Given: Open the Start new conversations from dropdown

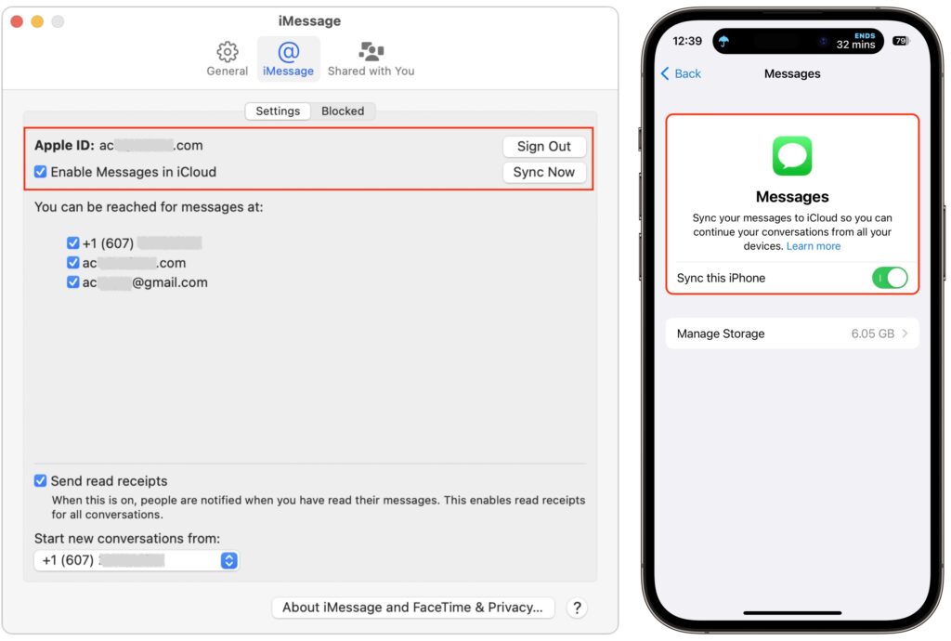Looking at the screenshot, I should coord(228,560).
